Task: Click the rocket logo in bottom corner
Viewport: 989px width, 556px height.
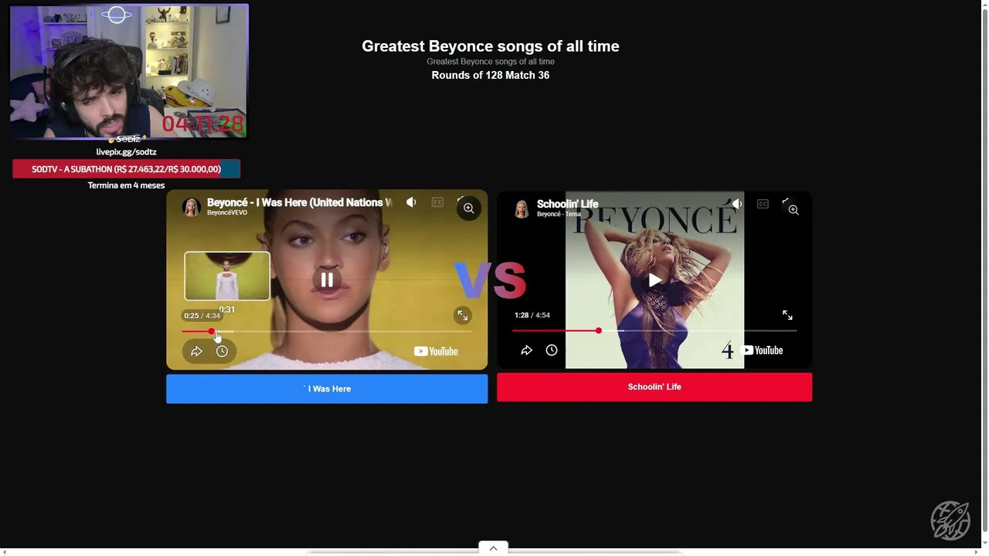Action: point(950,520)
